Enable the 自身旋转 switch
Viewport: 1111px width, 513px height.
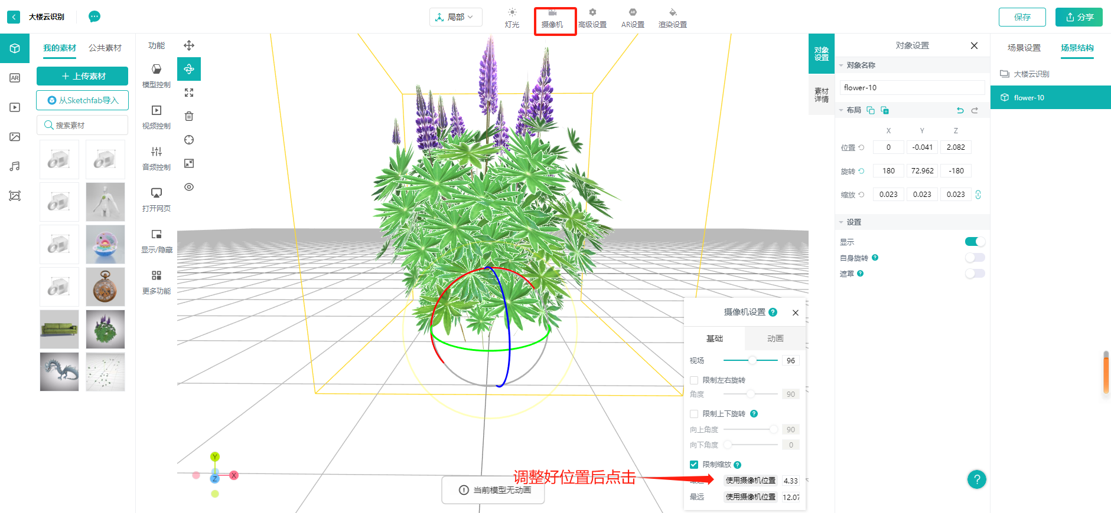[x=975, y=258]
